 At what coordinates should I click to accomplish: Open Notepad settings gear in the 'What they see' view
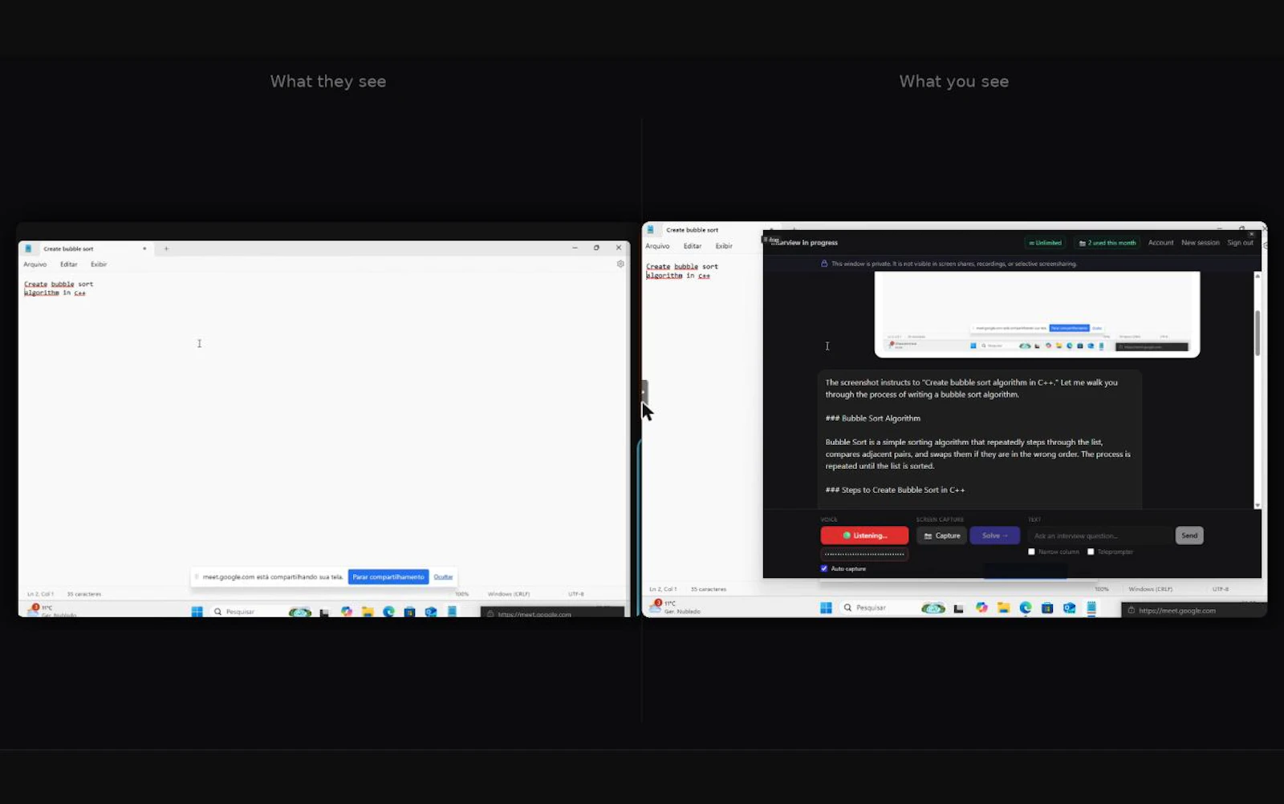620,264
